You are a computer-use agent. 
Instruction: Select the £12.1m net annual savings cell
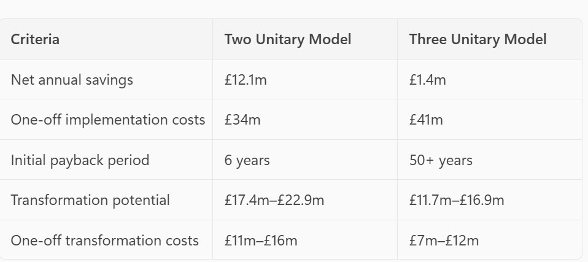click(246, 80)
